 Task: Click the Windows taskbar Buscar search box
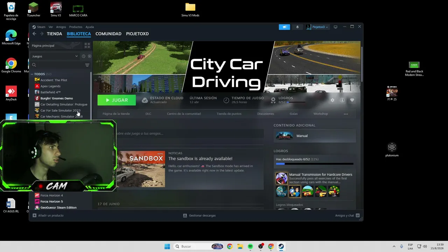tap(198, 246)
